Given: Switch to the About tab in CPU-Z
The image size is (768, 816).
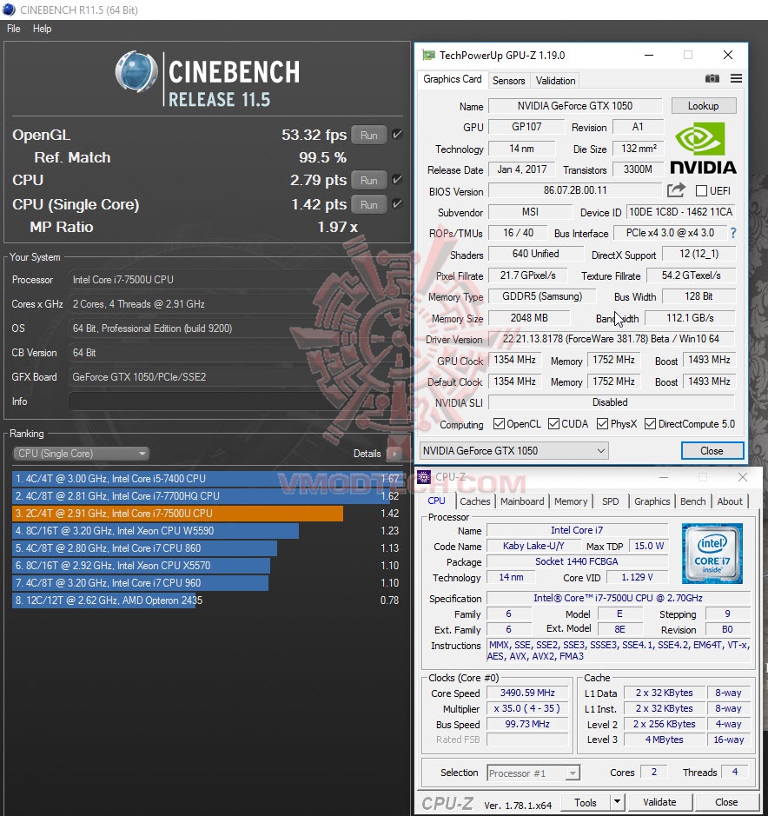Looking at the screenshot, I should (x=730, y=501).
